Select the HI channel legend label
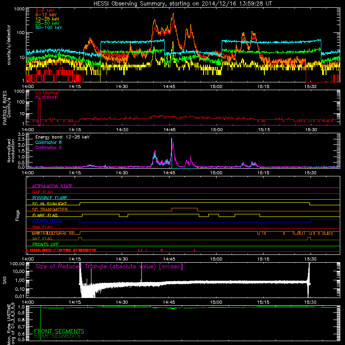 point(47,97)
